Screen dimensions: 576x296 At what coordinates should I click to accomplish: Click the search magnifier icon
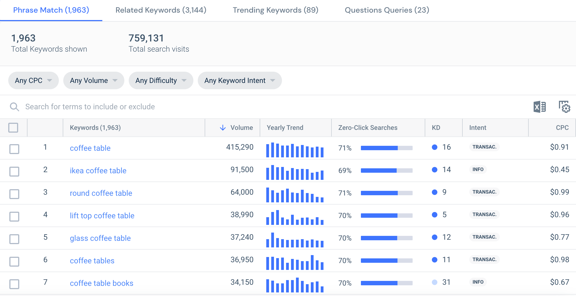pos(14,107)
